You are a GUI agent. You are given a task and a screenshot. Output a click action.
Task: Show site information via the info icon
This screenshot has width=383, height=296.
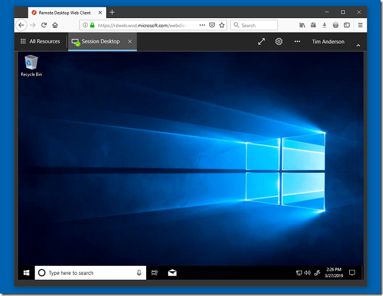point(85,25)
